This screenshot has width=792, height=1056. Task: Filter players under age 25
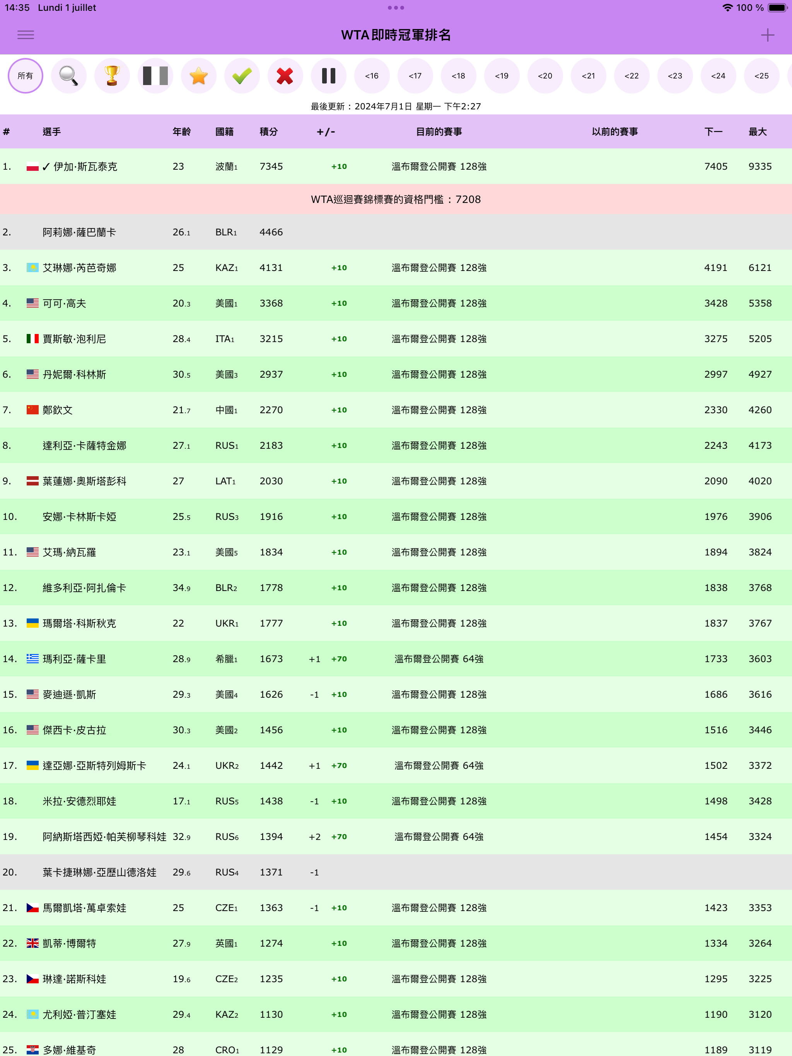(x=761, y=76)
